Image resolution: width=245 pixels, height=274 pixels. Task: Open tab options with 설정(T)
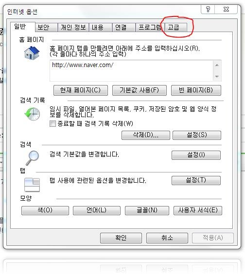[196, 180]
